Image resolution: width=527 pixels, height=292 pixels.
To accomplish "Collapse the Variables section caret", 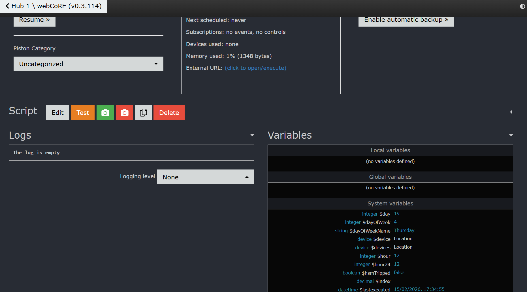I will [x=511, y=135].
